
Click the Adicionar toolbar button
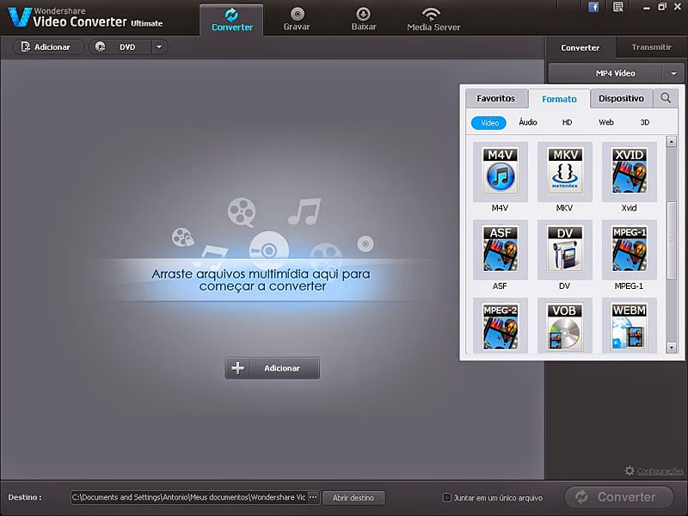click(x=48, y=47)
